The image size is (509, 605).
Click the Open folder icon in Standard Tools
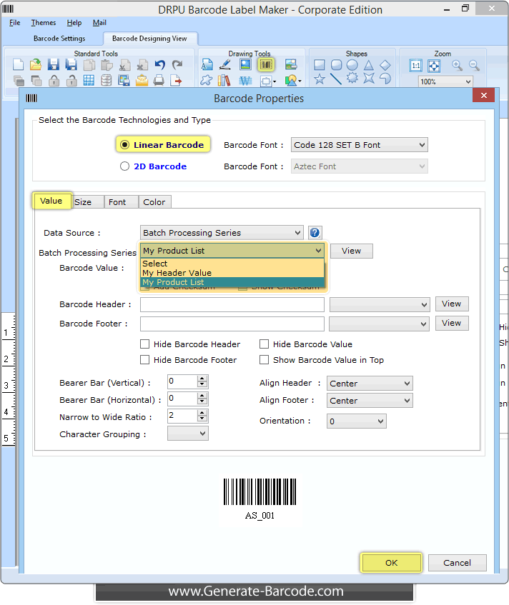coord(36,64)
